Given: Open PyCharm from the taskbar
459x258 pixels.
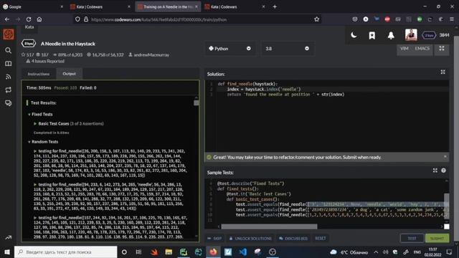Looking at the screenshot, I should click(x=184, y=252).
